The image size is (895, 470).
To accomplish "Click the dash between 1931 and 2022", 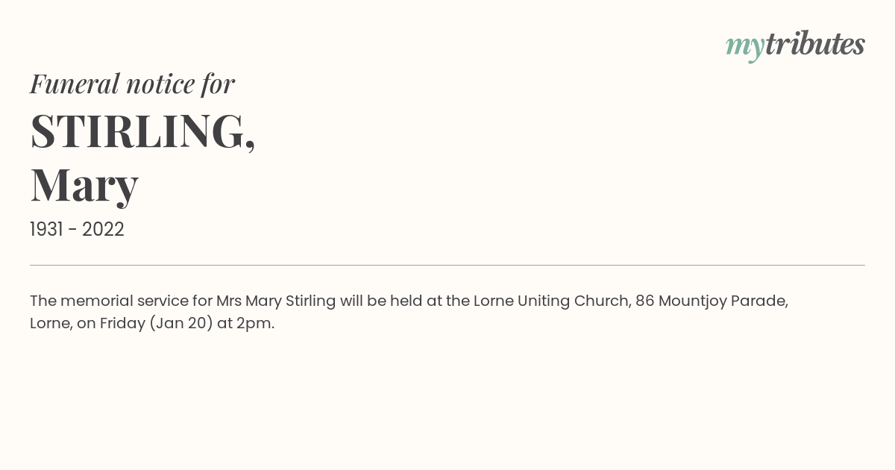I will click(x=72, y=230).
